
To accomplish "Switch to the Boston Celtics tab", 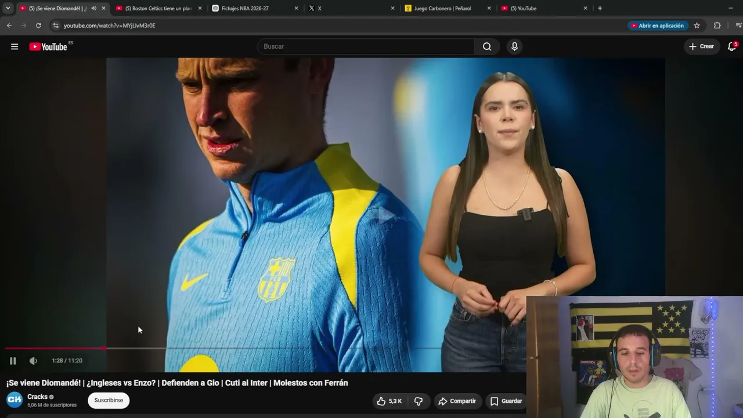I will click(x=158, y=8).
